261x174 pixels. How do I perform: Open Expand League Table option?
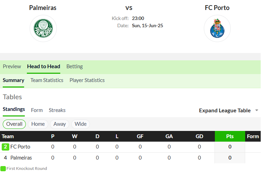pyautogui.click(x=225, y=110)
